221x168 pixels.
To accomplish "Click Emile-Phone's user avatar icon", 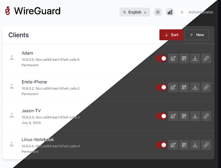I will (12, 86).
